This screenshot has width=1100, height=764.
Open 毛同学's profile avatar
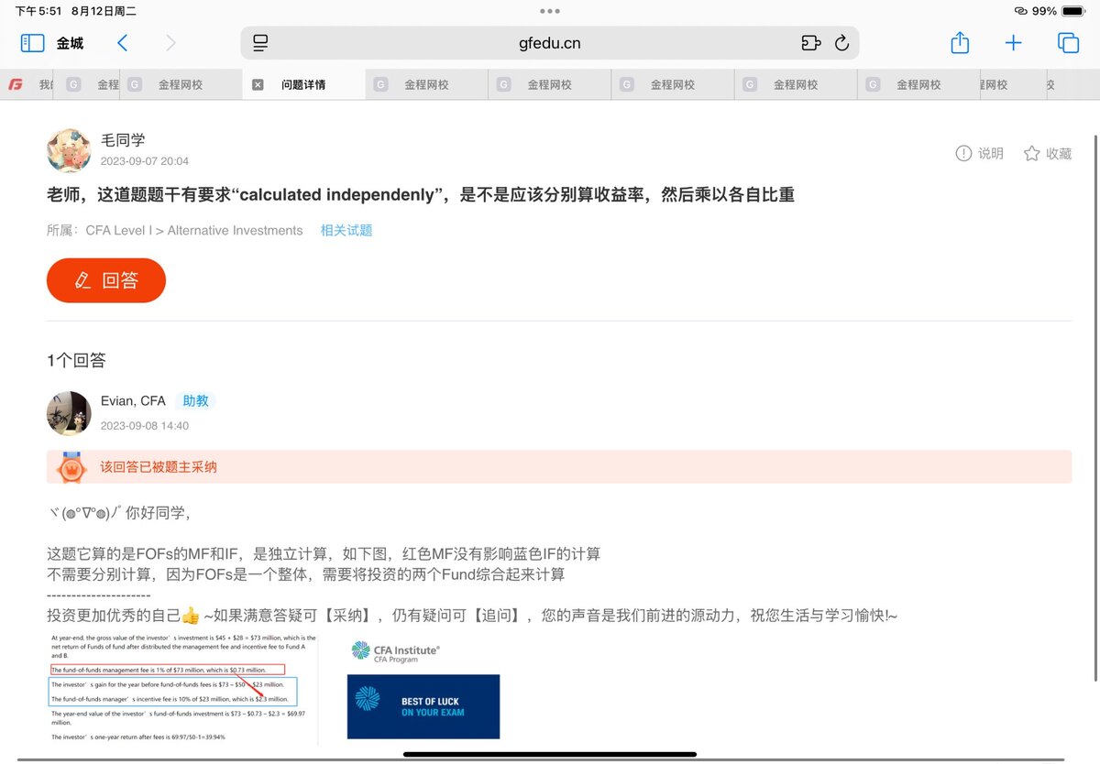coord(69,151)
